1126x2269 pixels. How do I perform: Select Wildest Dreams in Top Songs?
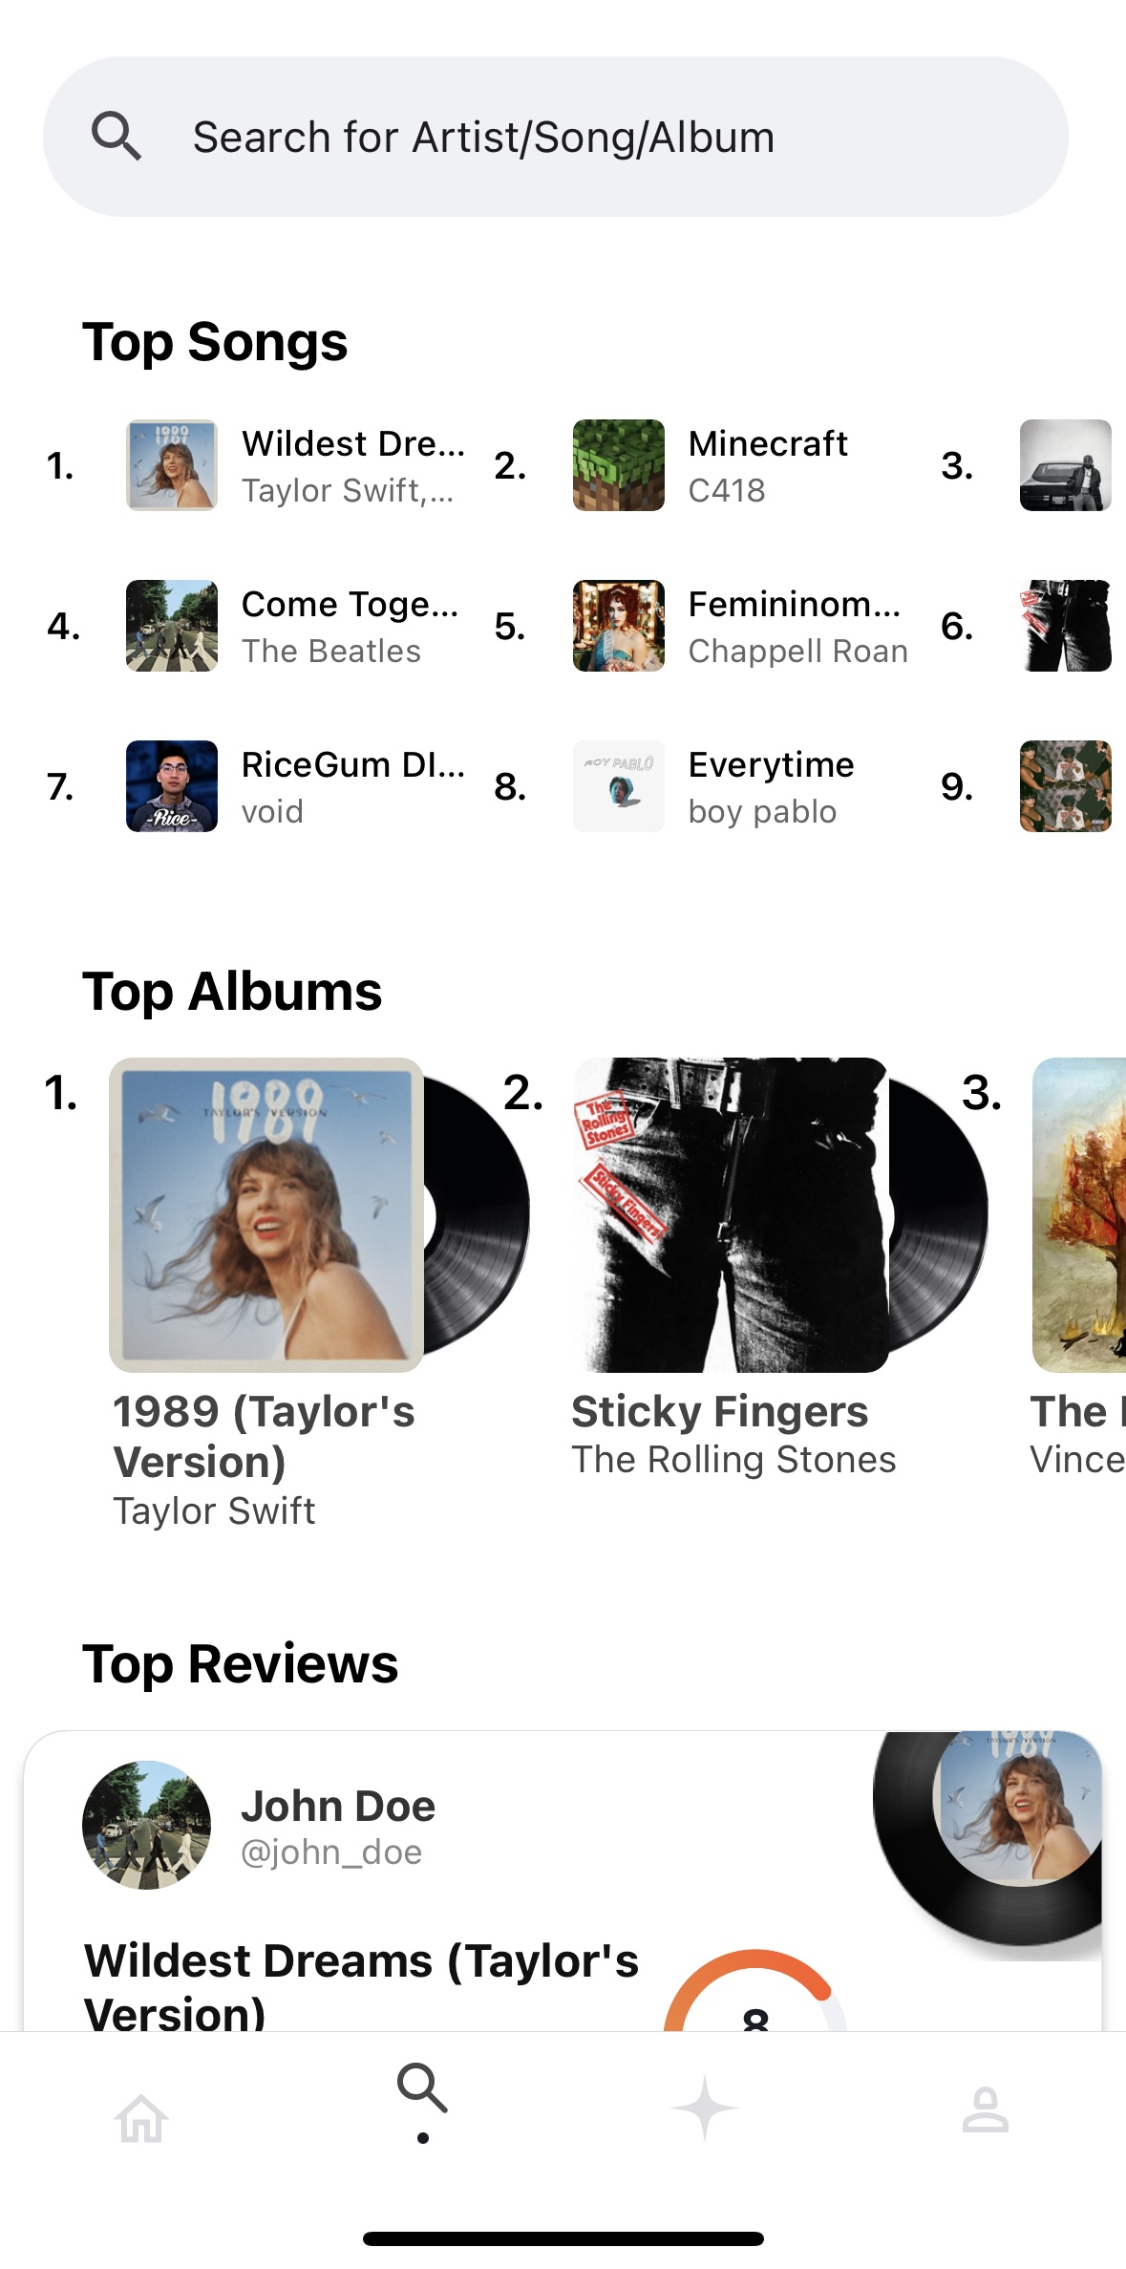pyautogui.click(x=296, y=465)
